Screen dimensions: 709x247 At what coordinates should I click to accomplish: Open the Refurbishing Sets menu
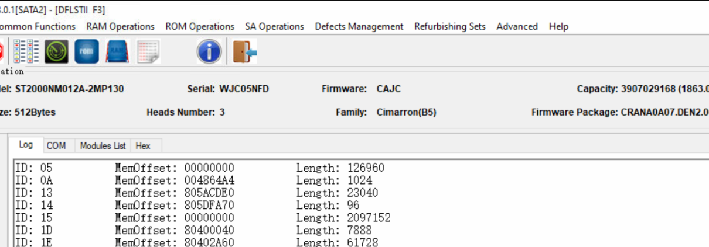(x=449, y=26)
